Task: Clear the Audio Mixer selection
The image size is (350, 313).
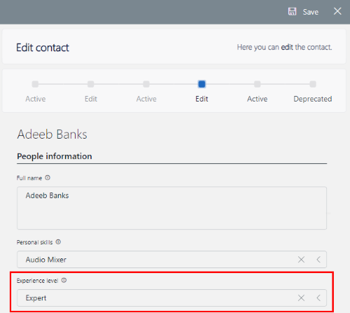Action: coord(301,260)
